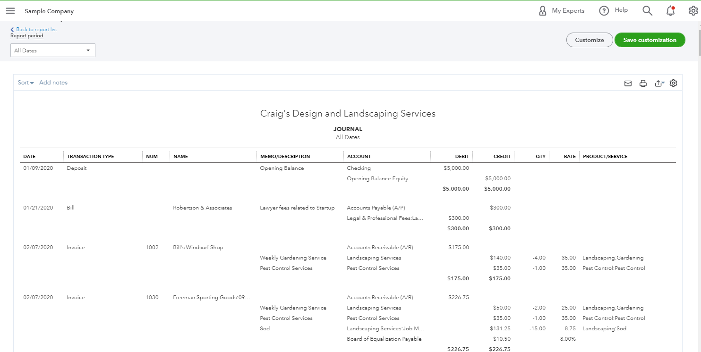The image size is (701, 352).
Task: Expand the Sort options dropdown
Action: 26,82
